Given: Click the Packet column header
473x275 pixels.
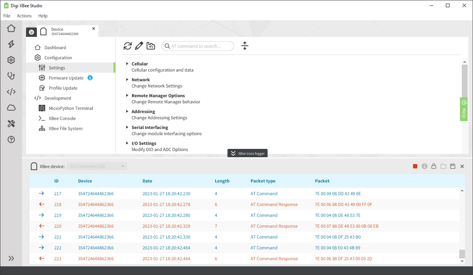Looking at the screenshot, I should click(x=322, y=181).
